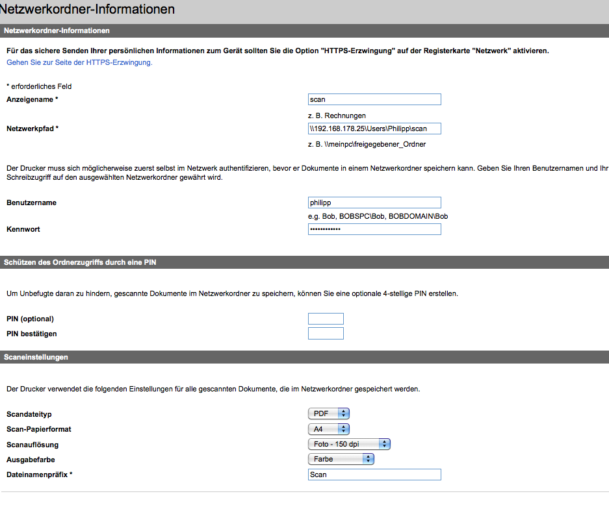
Task: Click the PIN protection section header bar
Action: [x=80, y=262]
